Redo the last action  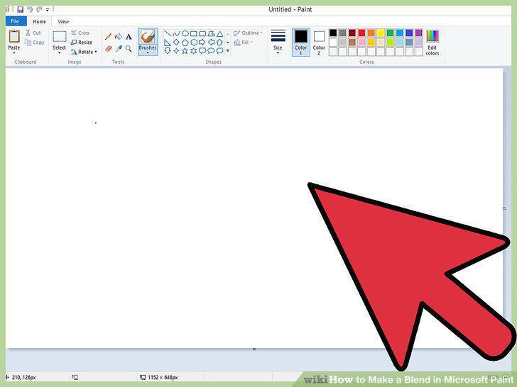click(x=39, y=9)
